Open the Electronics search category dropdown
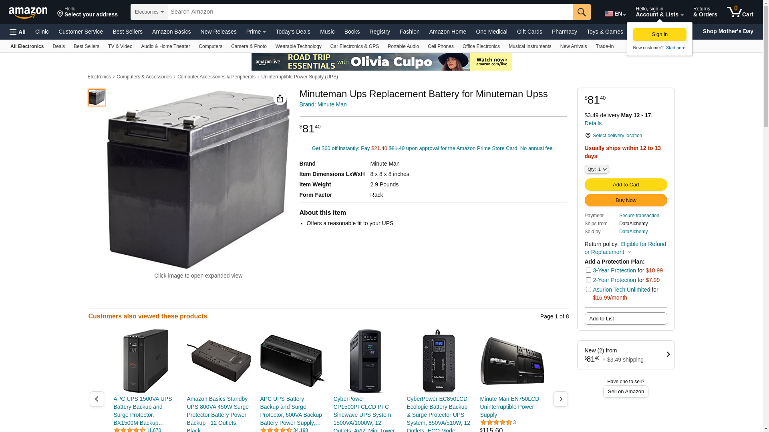 [x=149, y=12]
